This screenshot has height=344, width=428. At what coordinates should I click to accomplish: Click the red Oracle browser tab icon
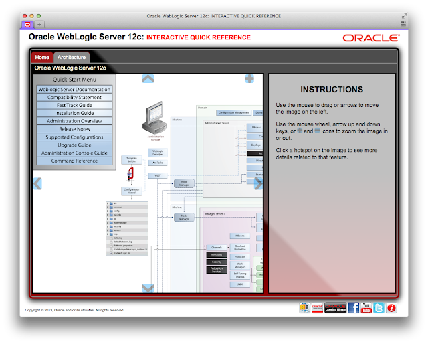point(27,25)
